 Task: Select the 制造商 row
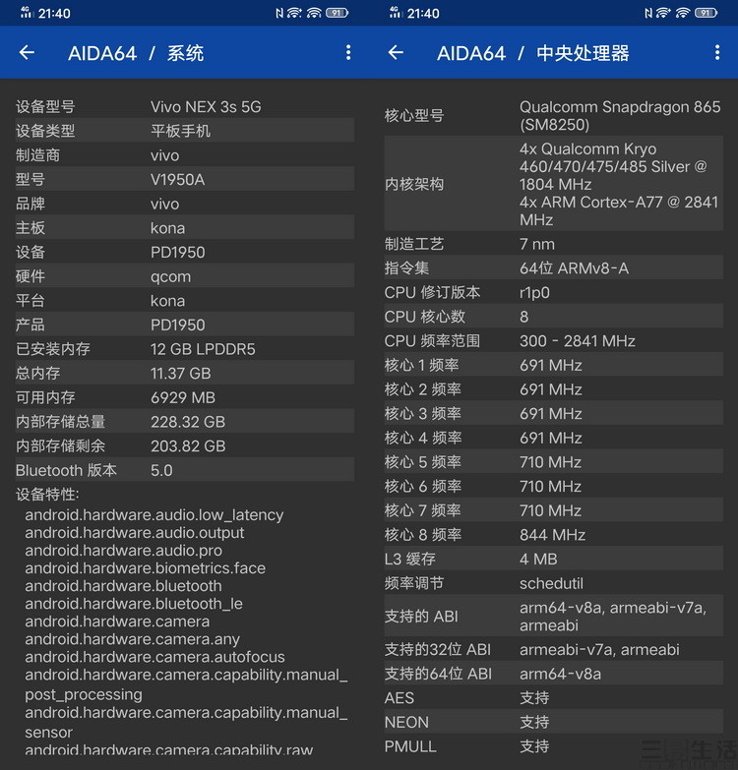pyautogui.click(x=184, y=155)
